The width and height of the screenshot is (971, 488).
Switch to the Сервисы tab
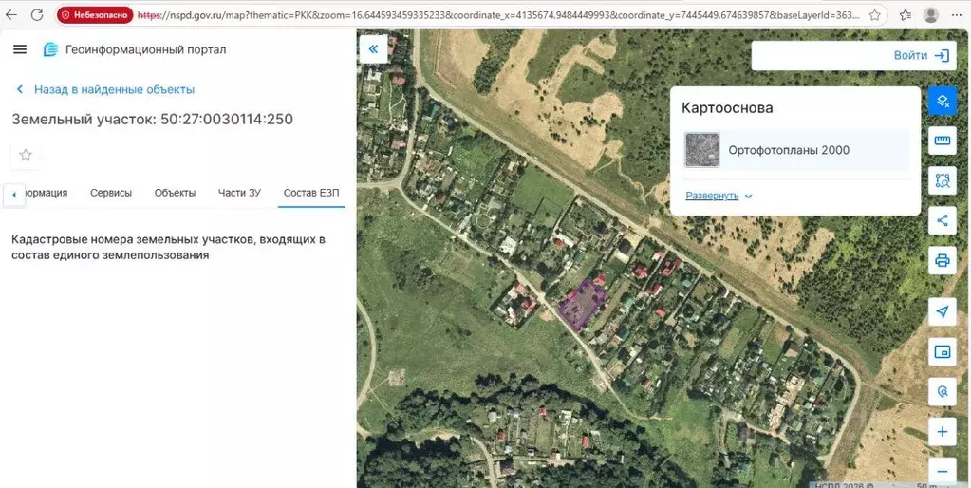tap(111, 193)
